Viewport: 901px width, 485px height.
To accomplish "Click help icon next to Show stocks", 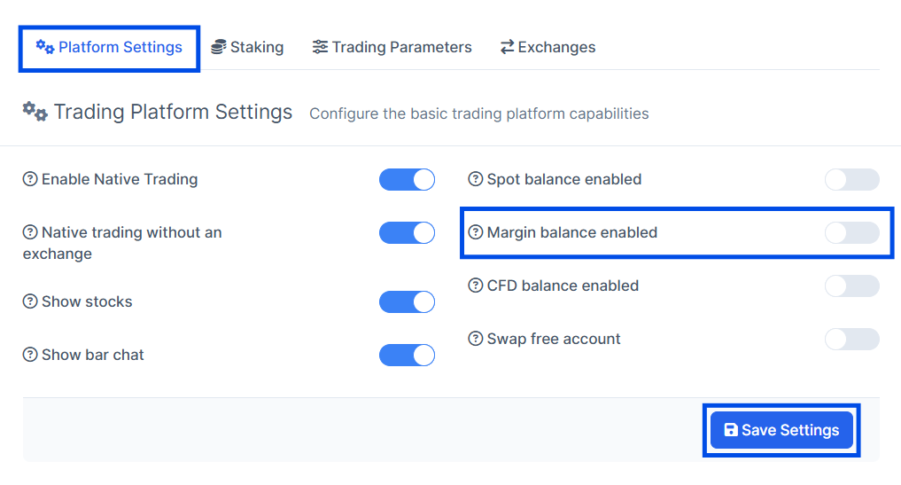I will 30,301.
